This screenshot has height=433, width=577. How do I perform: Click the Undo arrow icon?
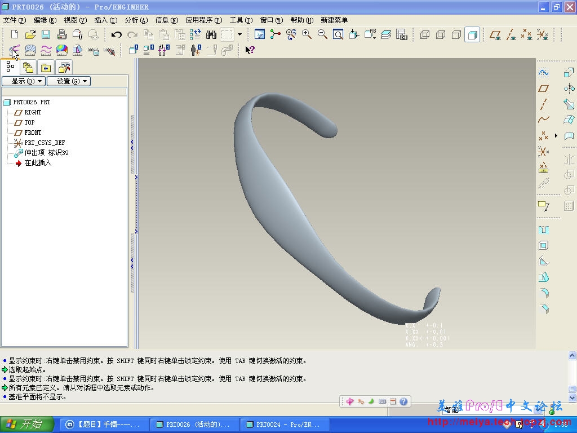(117, 35)
